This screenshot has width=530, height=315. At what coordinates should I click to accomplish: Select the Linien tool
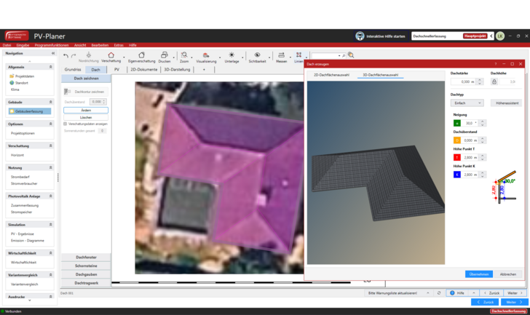(x=298, y=57)
